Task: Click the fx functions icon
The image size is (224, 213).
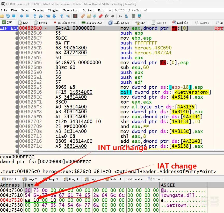Action: [x=107, y=16]
